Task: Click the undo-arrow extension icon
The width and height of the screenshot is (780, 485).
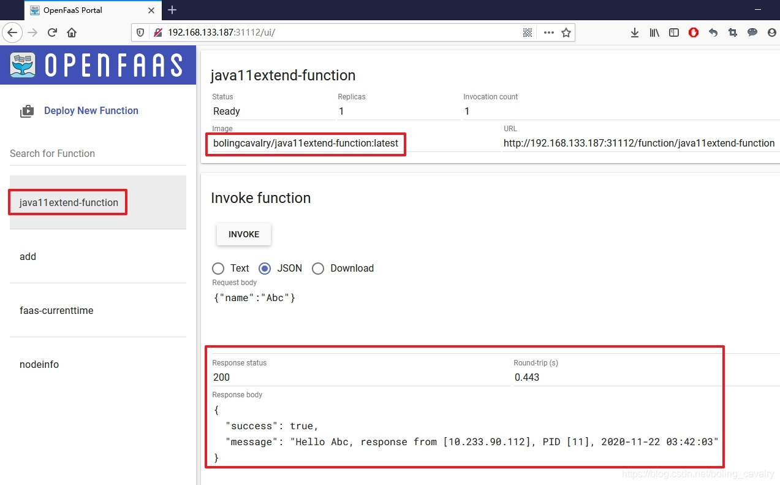Action: point(713,33)
